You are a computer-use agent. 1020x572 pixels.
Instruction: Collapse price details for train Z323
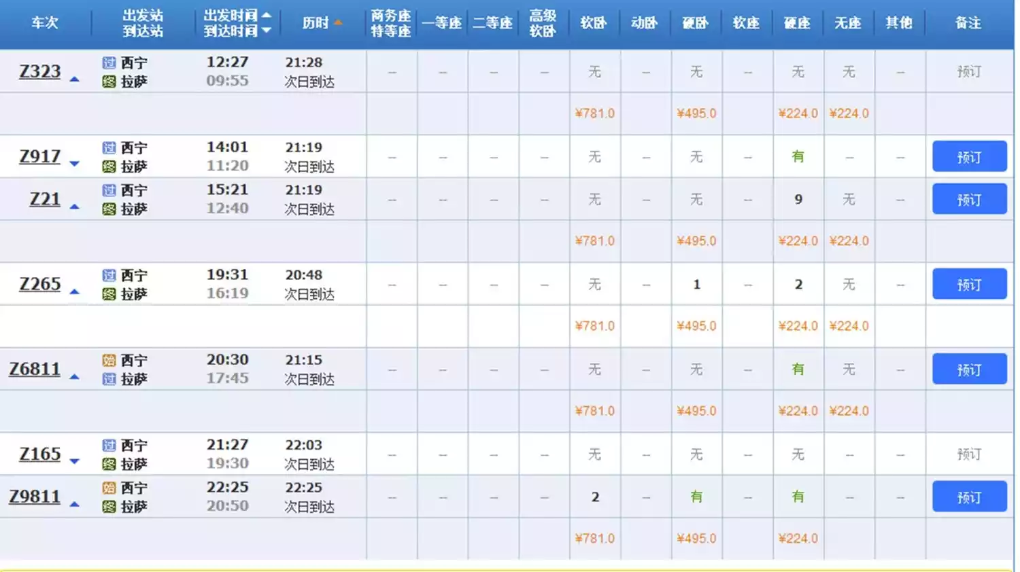[x=75, y=79]
